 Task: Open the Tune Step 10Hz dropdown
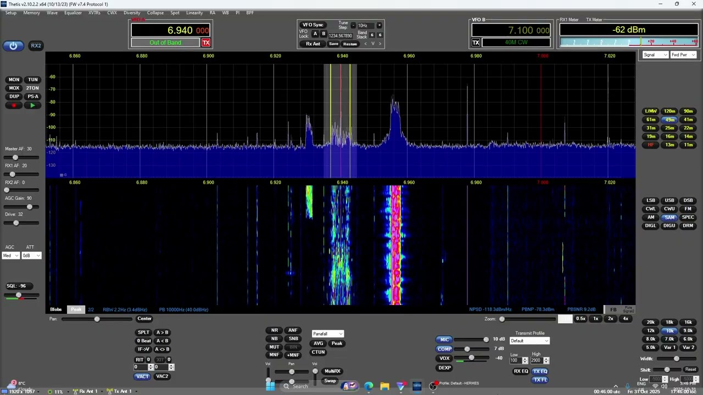(366, 26)
